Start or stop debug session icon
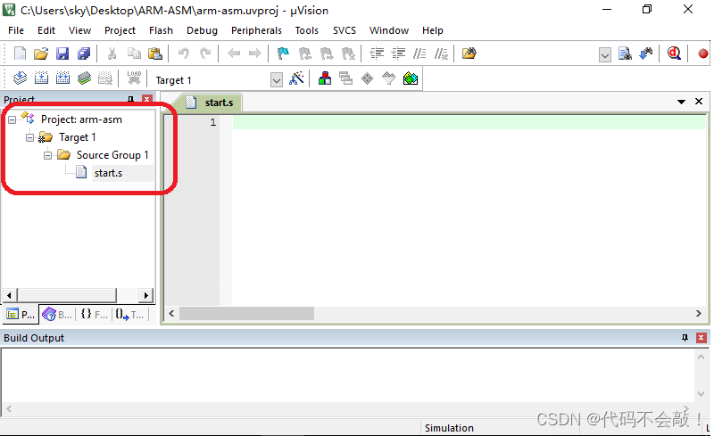 pos(674,53)
